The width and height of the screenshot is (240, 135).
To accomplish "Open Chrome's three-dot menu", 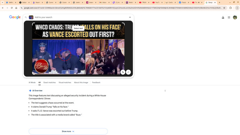I will 237,8.
